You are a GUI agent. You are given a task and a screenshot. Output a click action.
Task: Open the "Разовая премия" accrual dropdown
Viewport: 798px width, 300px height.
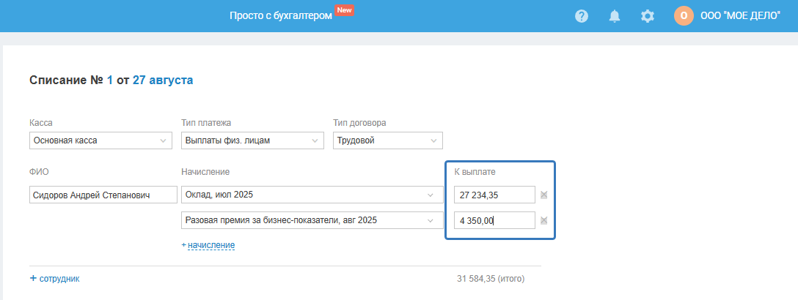(312, 220)
